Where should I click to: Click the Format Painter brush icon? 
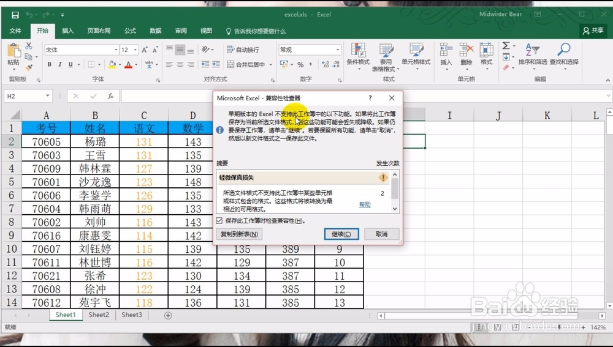(29, 67)
